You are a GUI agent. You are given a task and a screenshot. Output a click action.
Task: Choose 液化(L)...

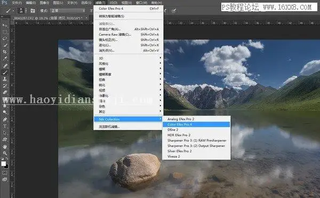coord(128,45)
